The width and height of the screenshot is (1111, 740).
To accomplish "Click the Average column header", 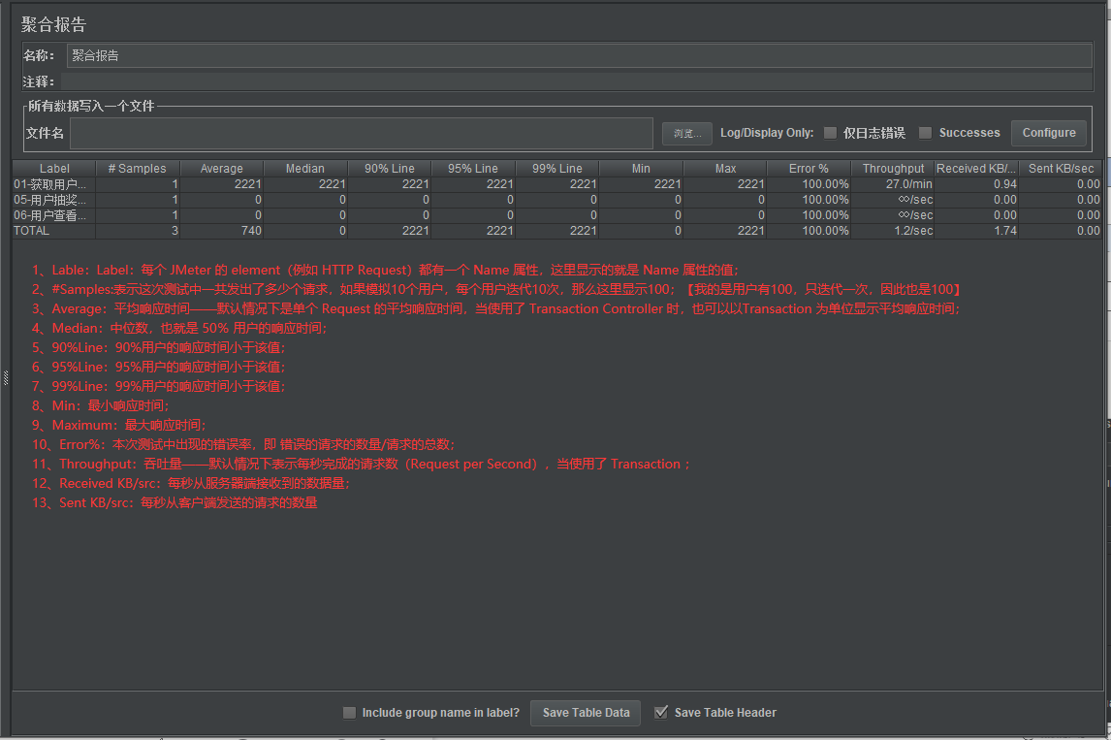I will [x=222, y=169].
